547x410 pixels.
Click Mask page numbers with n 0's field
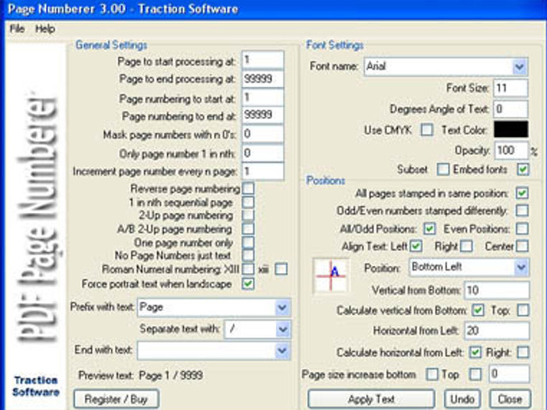(262, 134)
